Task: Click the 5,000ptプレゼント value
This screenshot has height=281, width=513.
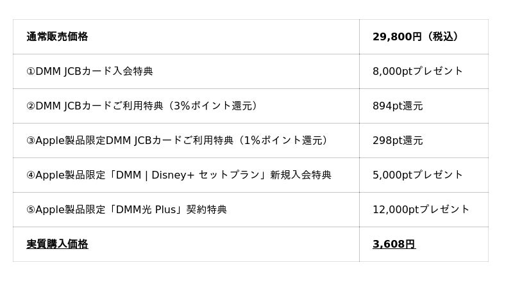Action: click(x=417, y=175)
